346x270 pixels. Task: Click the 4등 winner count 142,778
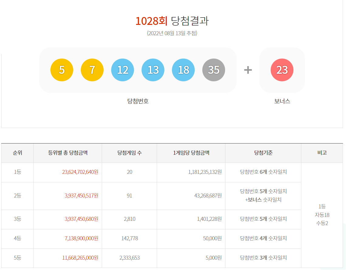coord(129,238)
